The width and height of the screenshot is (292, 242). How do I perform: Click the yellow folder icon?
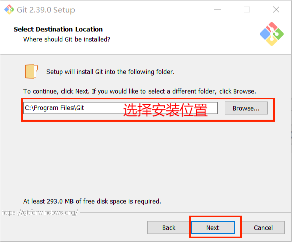(31, 71)
